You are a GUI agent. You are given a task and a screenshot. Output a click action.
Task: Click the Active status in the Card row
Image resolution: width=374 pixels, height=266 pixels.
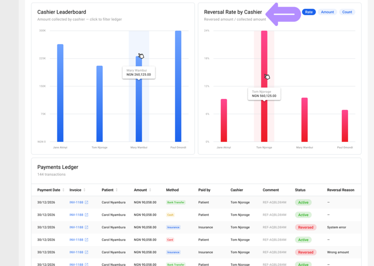tap(303, 240)
